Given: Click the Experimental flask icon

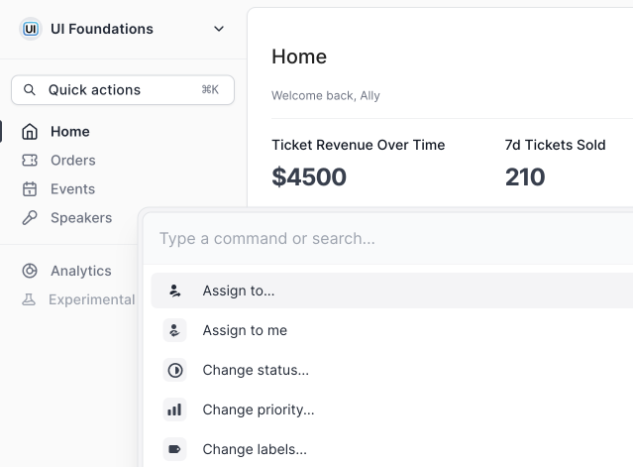Looking at the screenshot, I should coord(30,299).
